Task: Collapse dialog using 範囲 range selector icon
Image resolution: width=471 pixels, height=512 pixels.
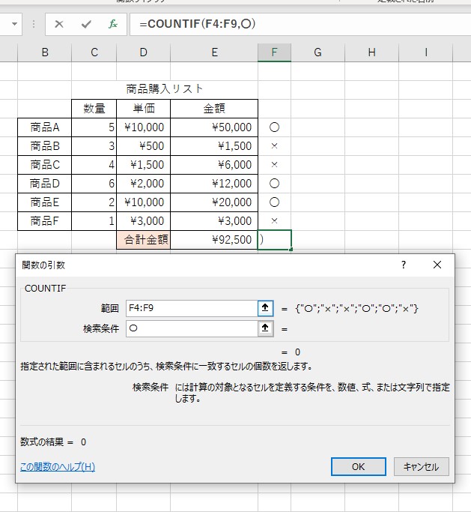Action: [265, 307]
